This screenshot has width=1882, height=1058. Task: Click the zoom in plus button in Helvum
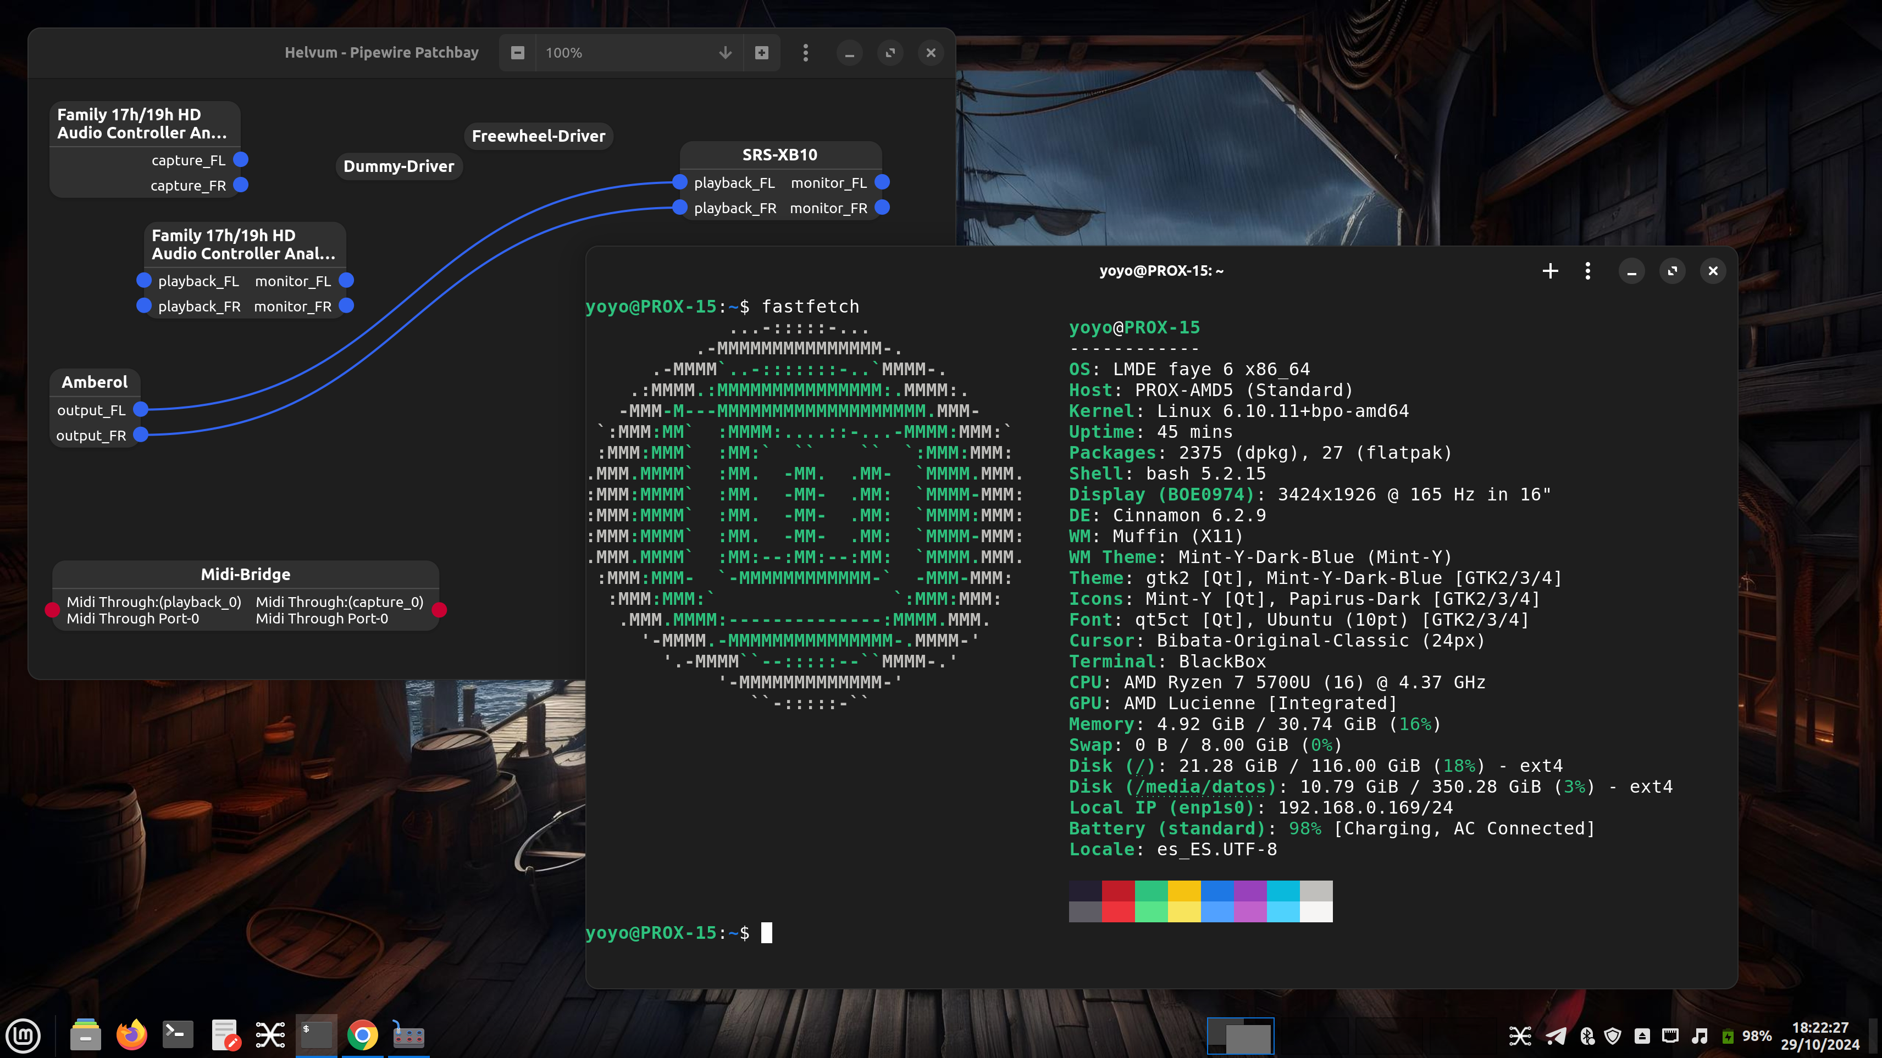pos(761,53)
